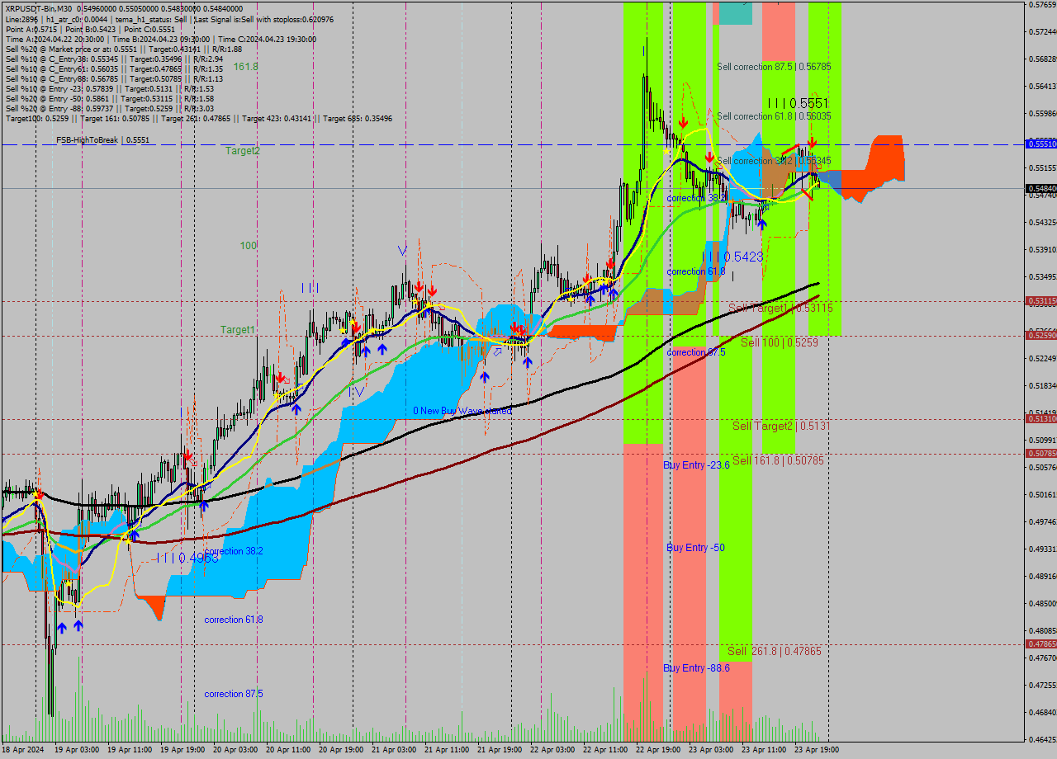Viewport: 1057px width, 759px height.
Task: Click the '18 Apr 2024' date label
Action: 22,751
